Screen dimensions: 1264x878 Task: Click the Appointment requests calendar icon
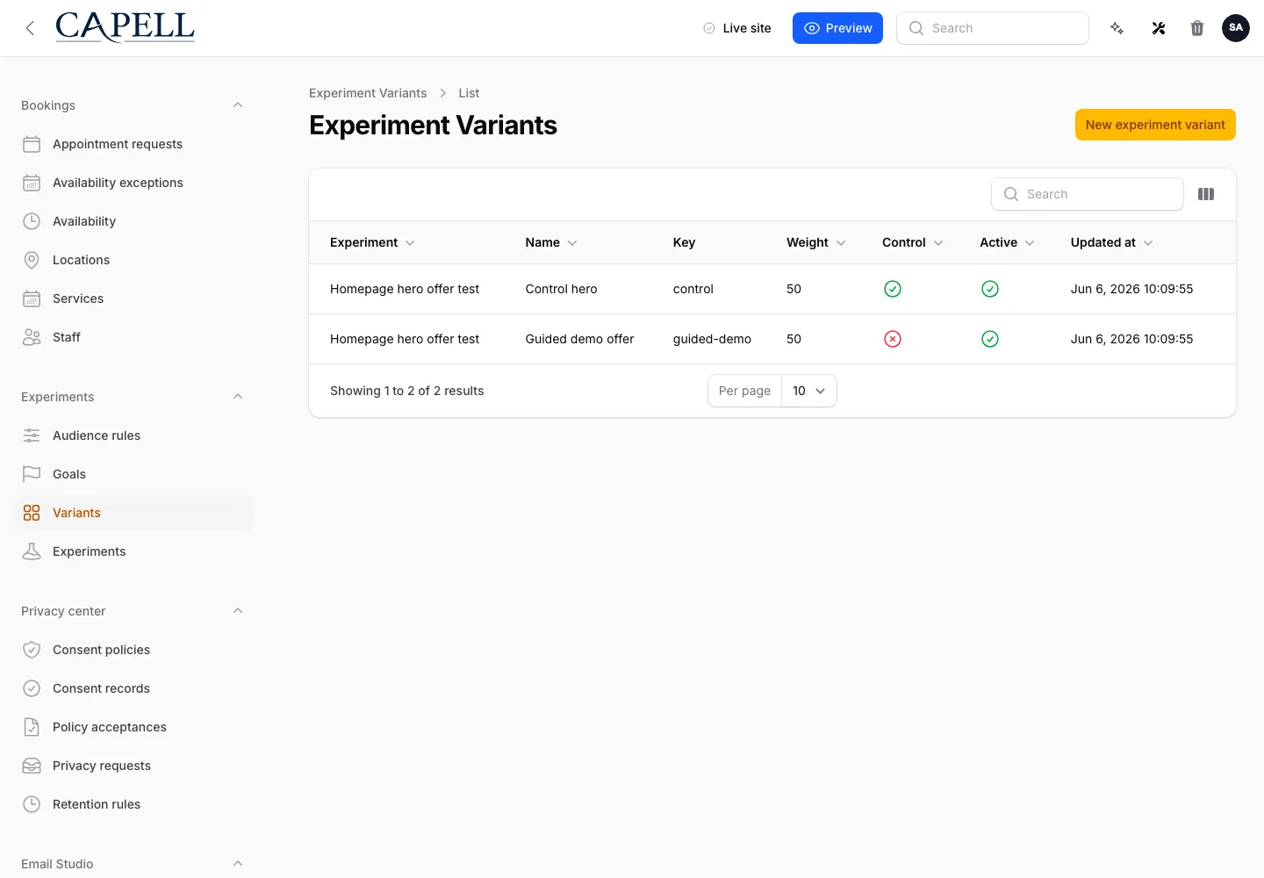pyautogui.click(x=32, y=144)
